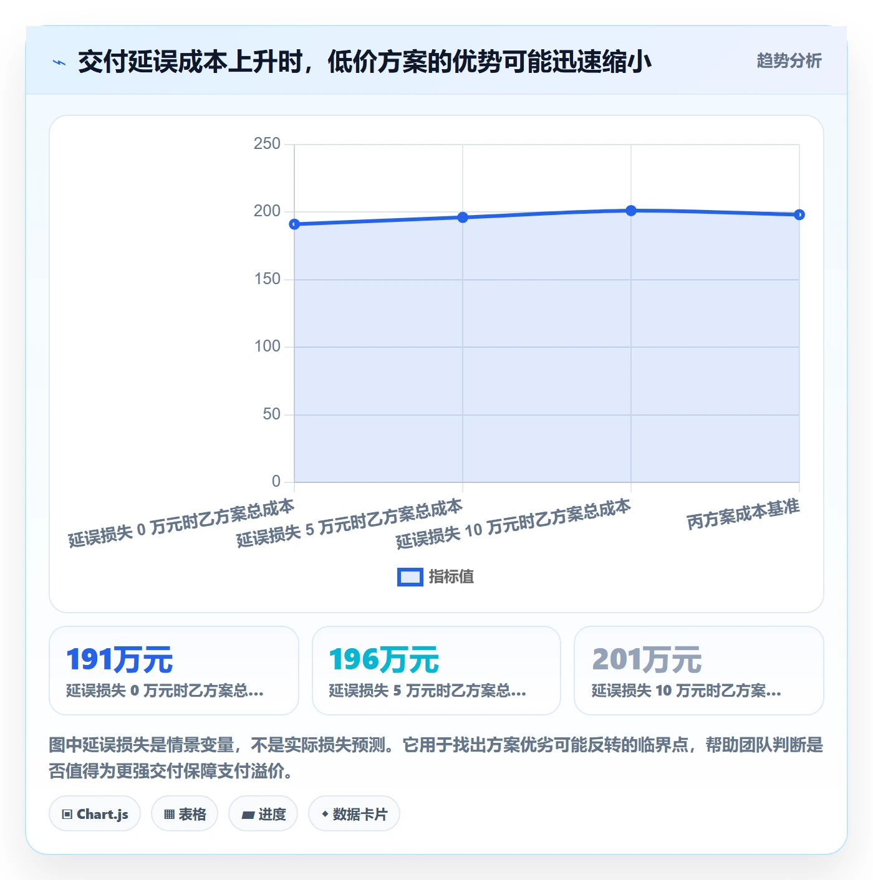Click the 进度 tag chip
The image size is (873, 880).
coord(263,814)
